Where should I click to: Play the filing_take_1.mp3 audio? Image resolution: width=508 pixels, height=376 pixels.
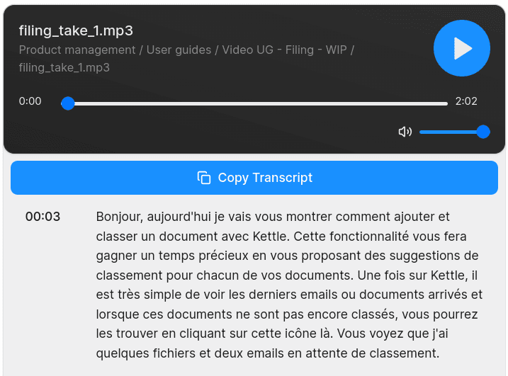tap(462, 48)
